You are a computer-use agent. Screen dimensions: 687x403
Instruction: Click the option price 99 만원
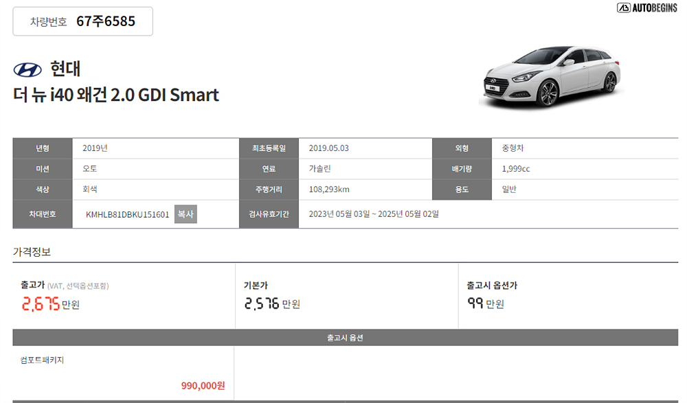pyautogui.click(x=486, y=303)
